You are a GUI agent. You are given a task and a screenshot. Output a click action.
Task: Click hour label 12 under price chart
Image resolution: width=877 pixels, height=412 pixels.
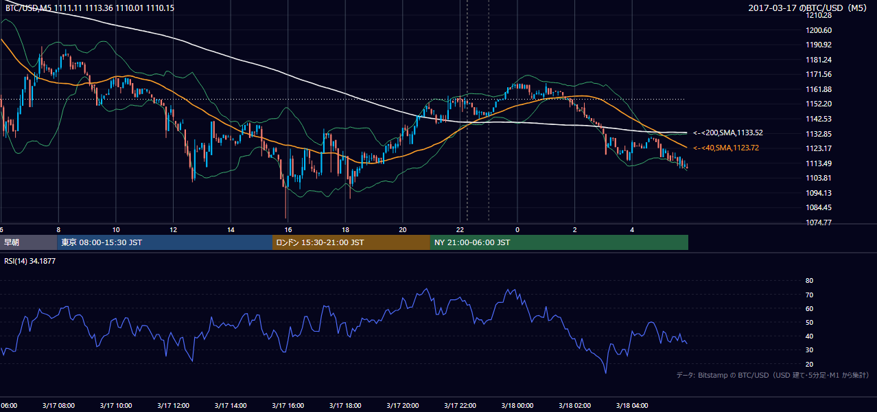pyautogui.click(x=174, y=229)
